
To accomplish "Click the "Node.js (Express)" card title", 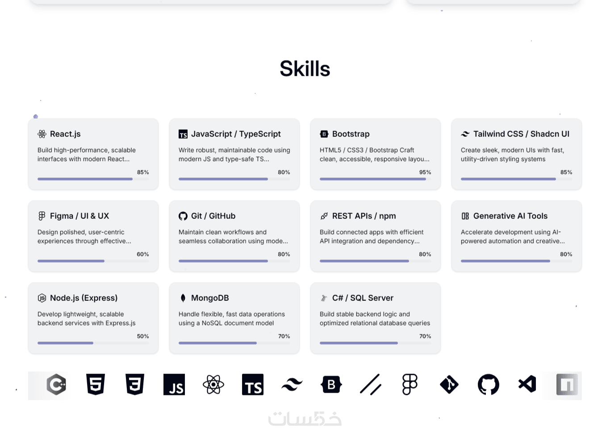I will click(84, 298).
